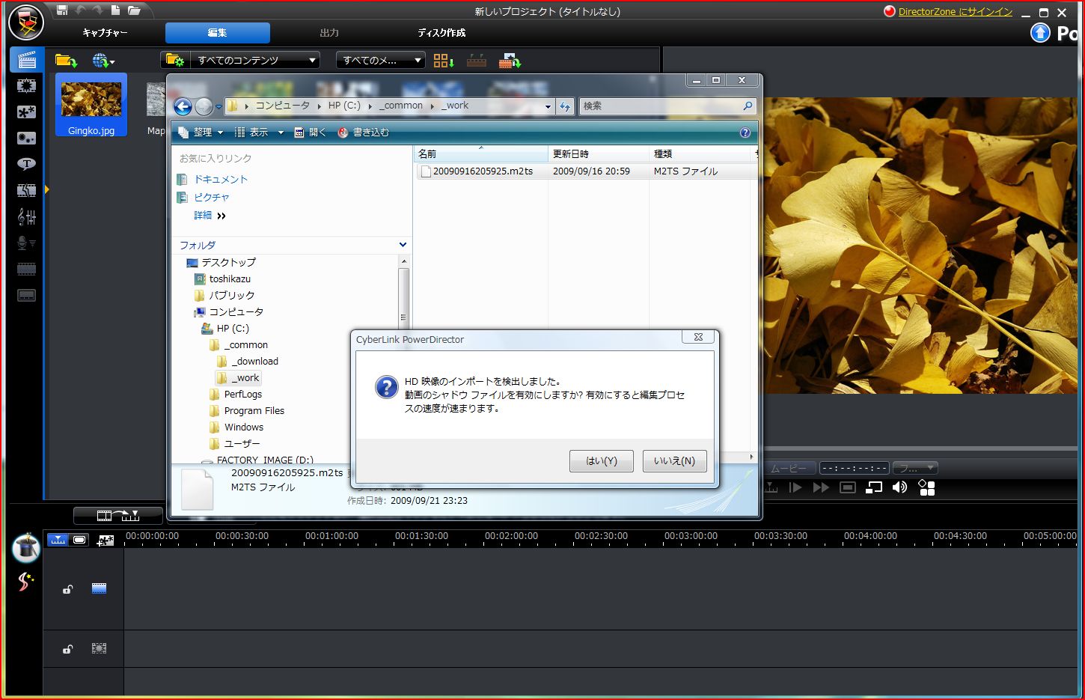Switch to timeline view mode
The width and height of the screenshot is (1085, 700).
pyautogui.click(x=58, y=540)
